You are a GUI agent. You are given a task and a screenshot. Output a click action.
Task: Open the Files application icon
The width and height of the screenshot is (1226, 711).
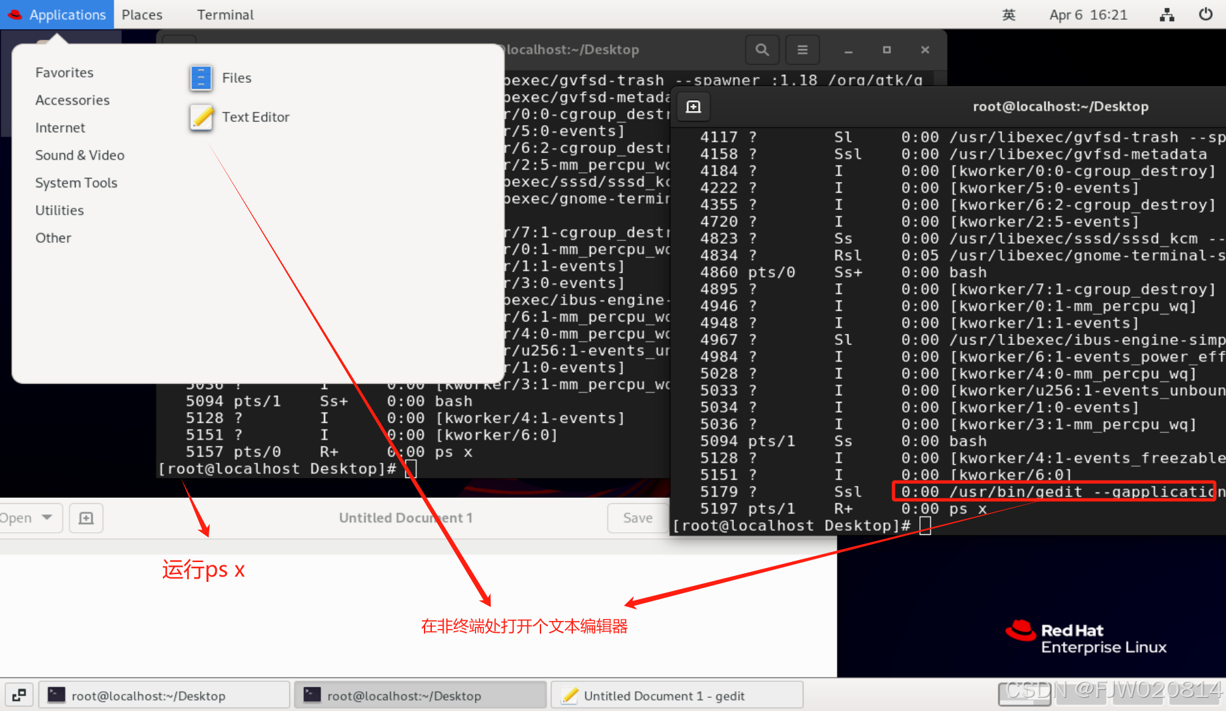tap(201, 78)
